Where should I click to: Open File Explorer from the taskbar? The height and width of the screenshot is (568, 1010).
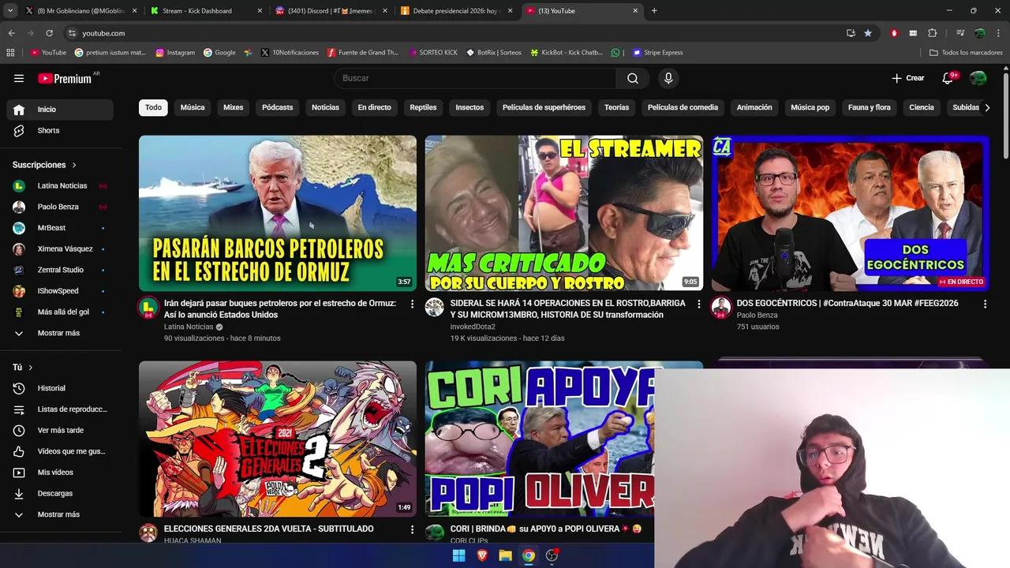point(505,555)
